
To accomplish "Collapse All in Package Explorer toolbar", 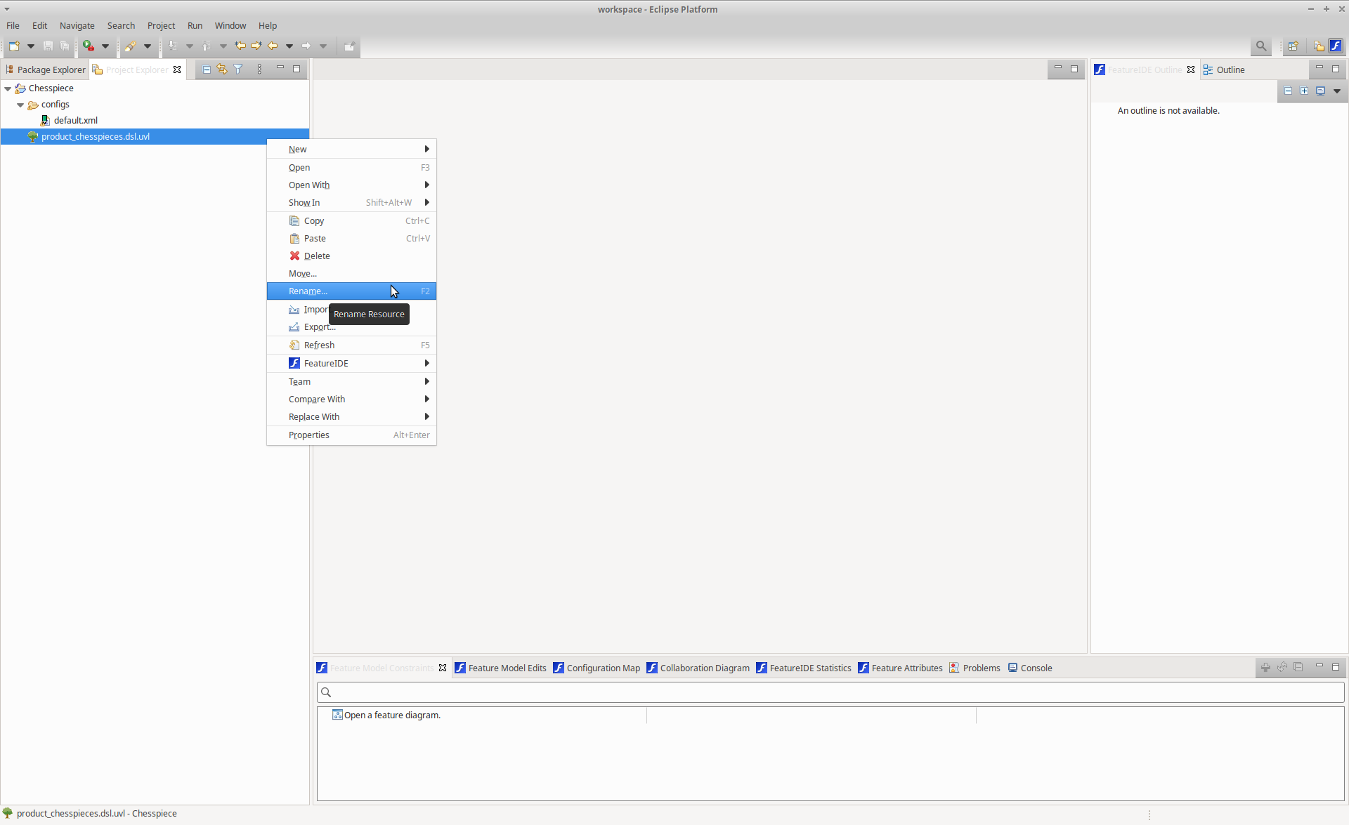I will coord(206,69).
